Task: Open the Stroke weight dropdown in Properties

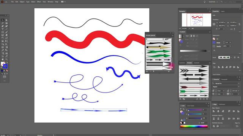Action: coord(230,43)
